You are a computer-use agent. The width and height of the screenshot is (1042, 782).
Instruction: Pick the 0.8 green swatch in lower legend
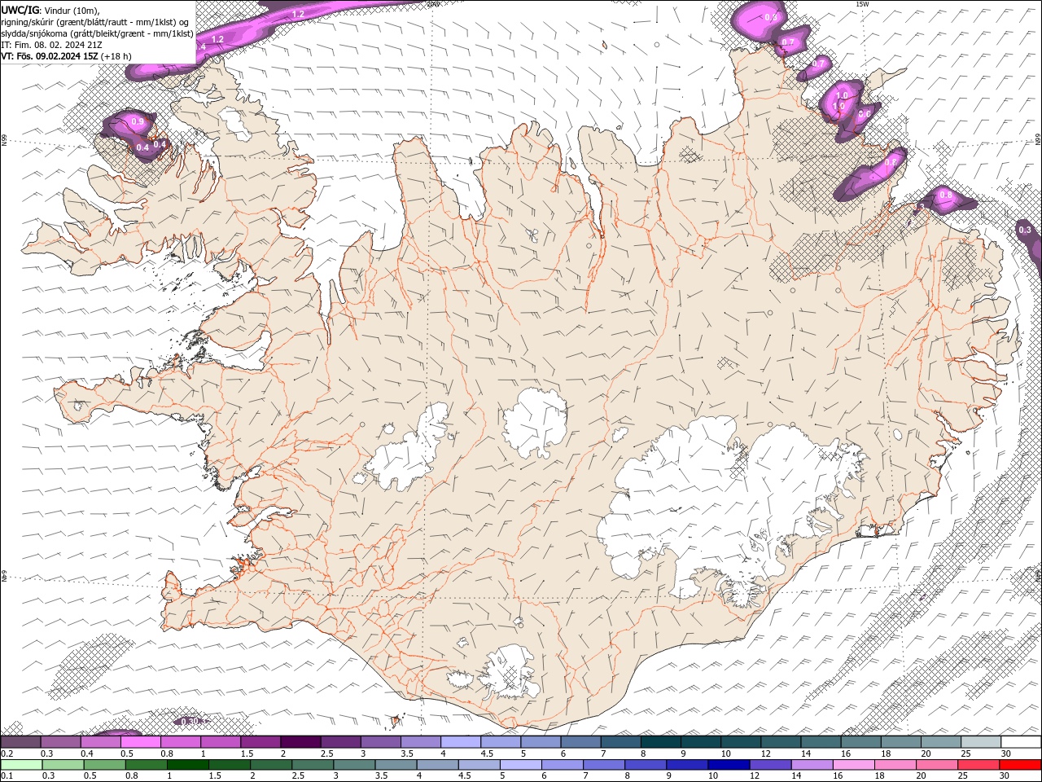147,765
